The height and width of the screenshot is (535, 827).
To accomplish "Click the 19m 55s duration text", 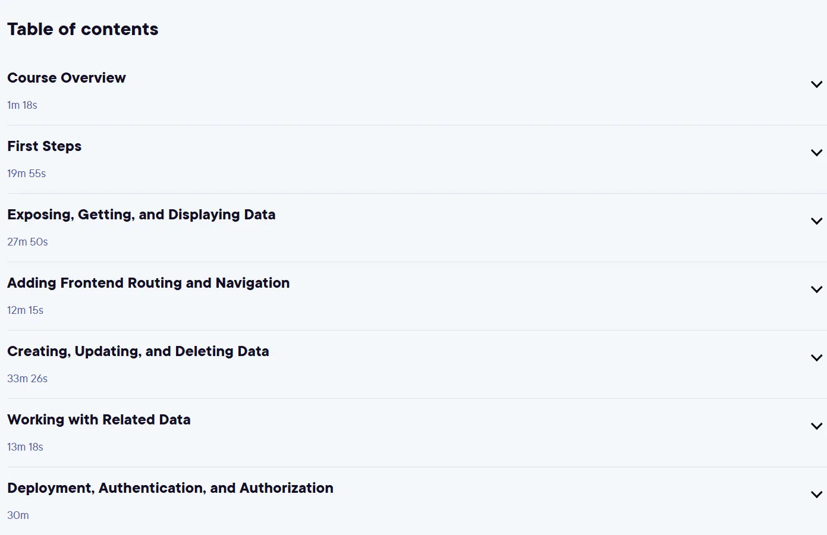I will pyautogui.click(x=26, y=174).
